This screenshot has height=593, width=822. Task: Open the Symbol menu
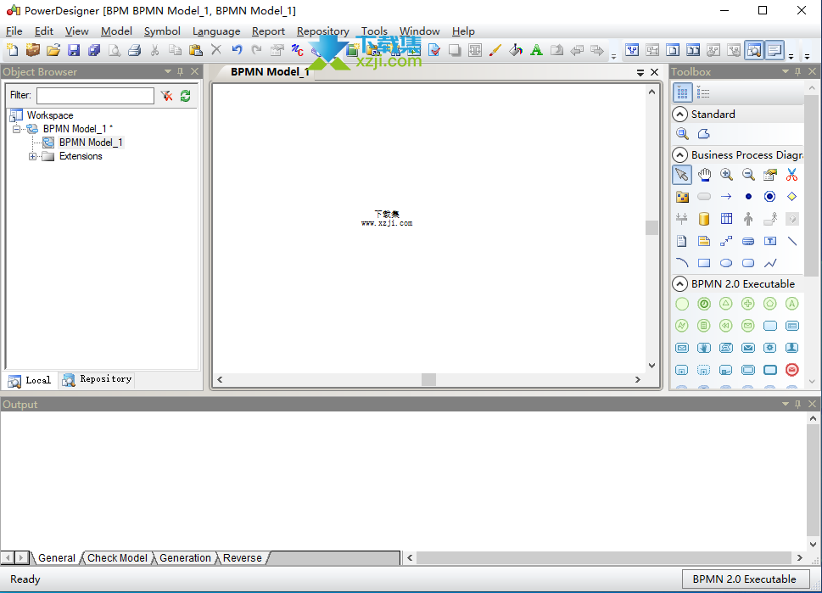(x=162, y=31)
